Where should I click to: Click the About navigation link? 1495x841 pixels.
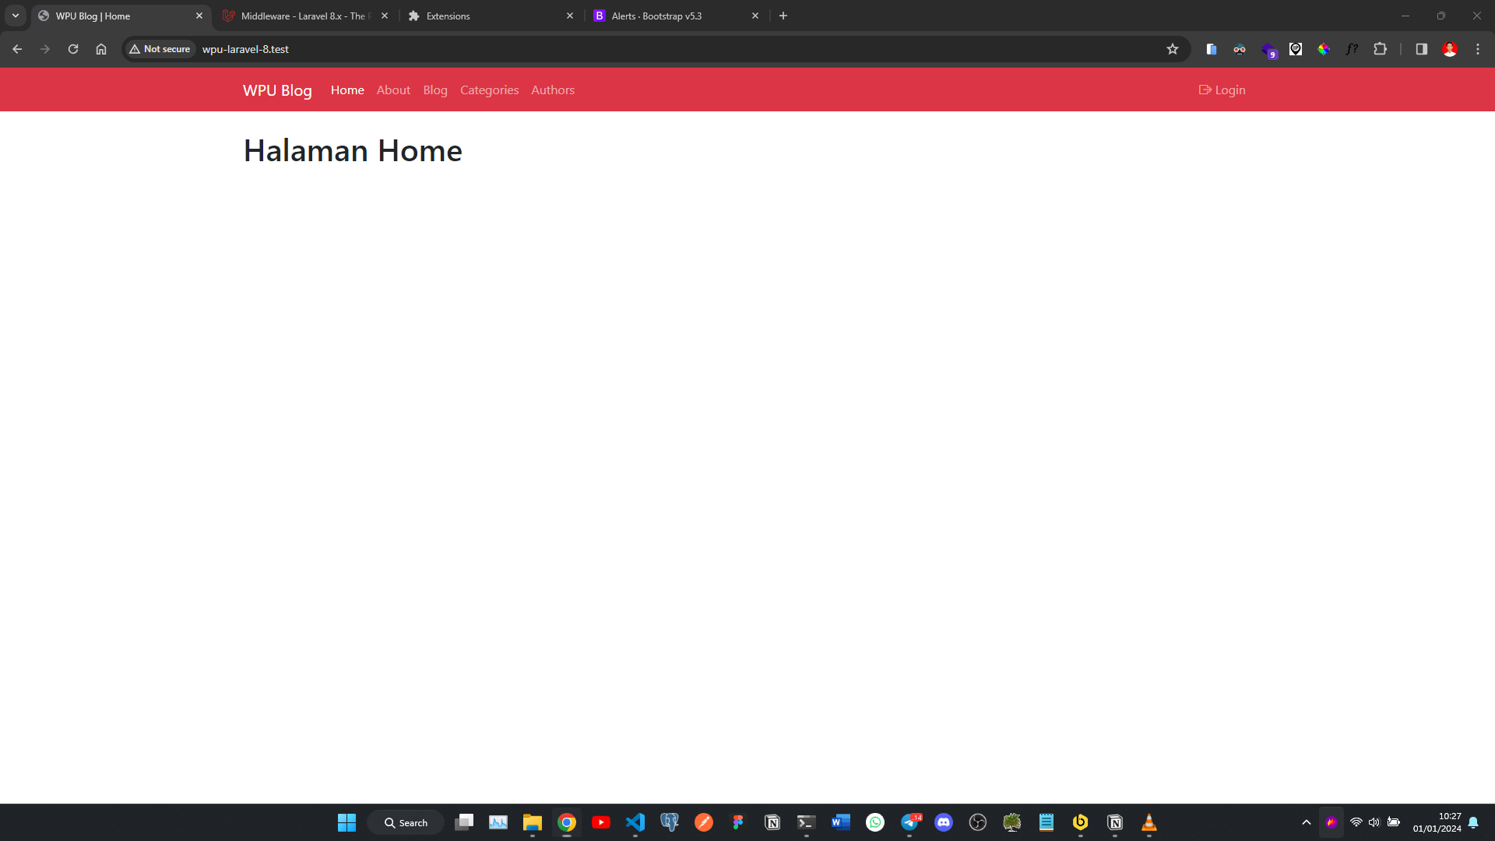coord(393,90)
